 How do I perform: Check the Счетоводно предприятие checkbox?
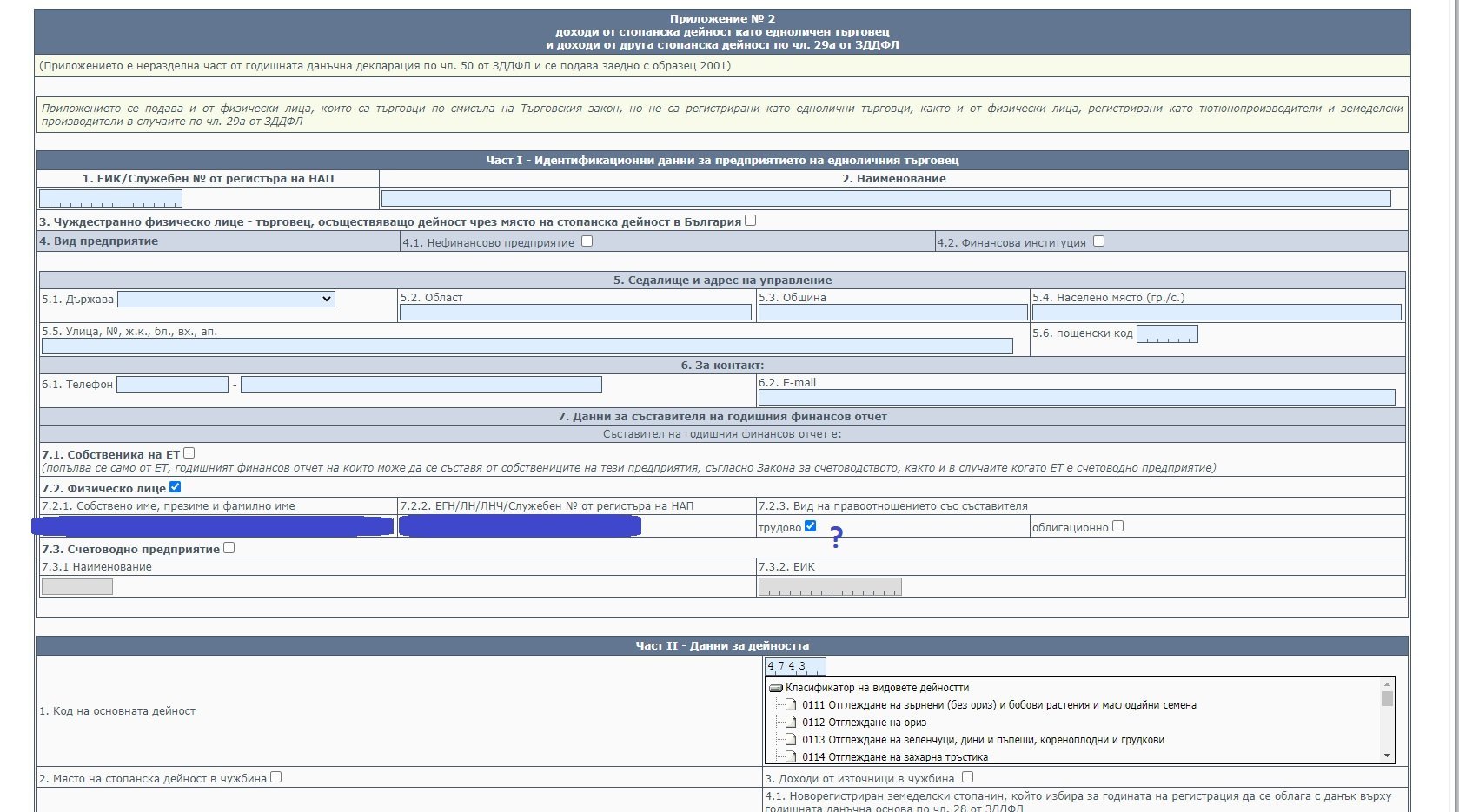[229, 548]
